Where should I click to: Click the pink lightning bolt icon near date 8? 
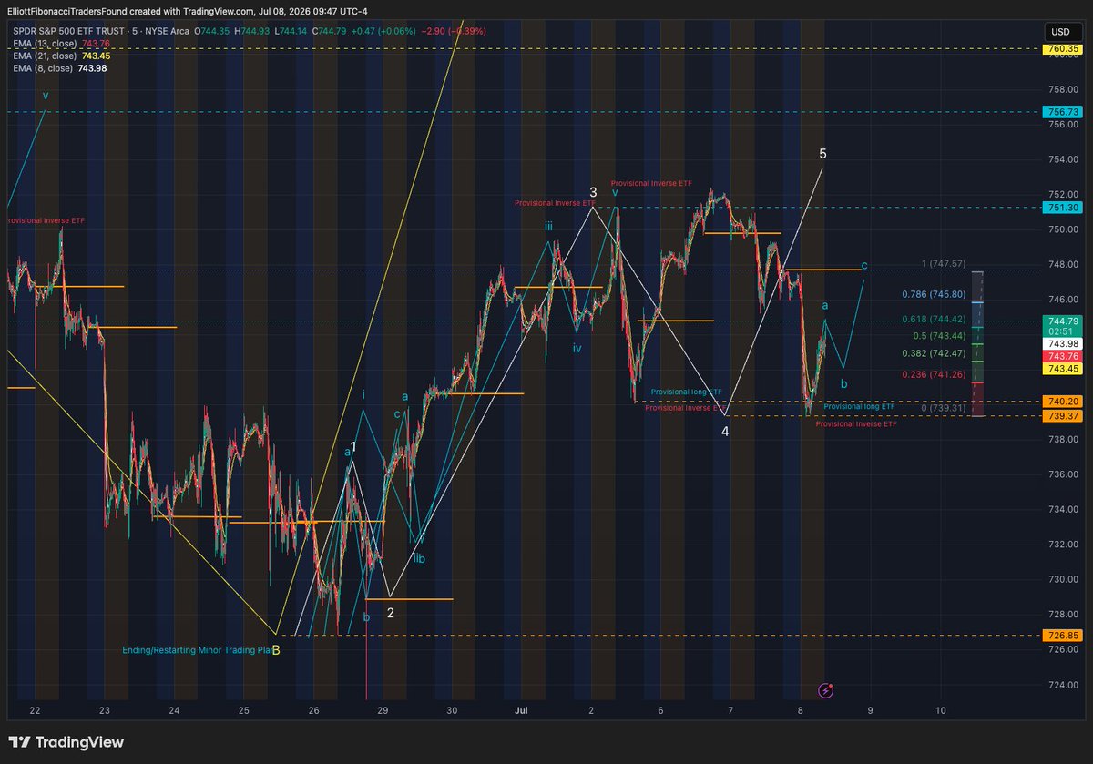pos(826,690)
